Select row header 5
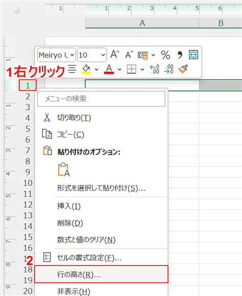Viewport: 242px width, 296px height. (28, 129)
